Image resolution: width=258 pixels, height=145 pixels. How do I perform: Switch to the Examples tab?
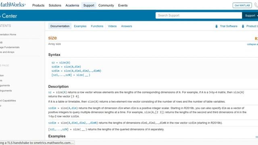click(80, 26)
